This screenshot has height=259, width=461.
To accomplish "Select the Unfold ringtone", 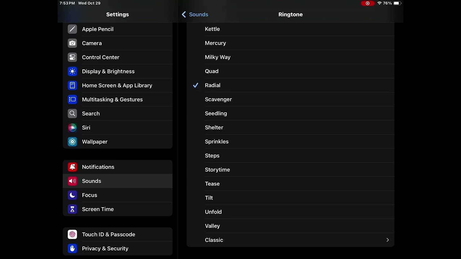I will [290, 212].
